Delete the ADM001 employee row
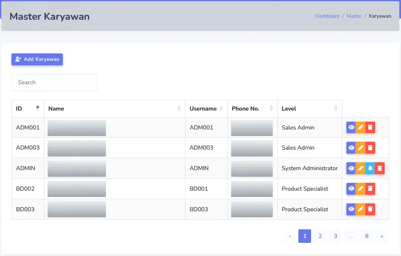Image resolution: width=401 pixels, height=256 pixels. pos(370,127)
